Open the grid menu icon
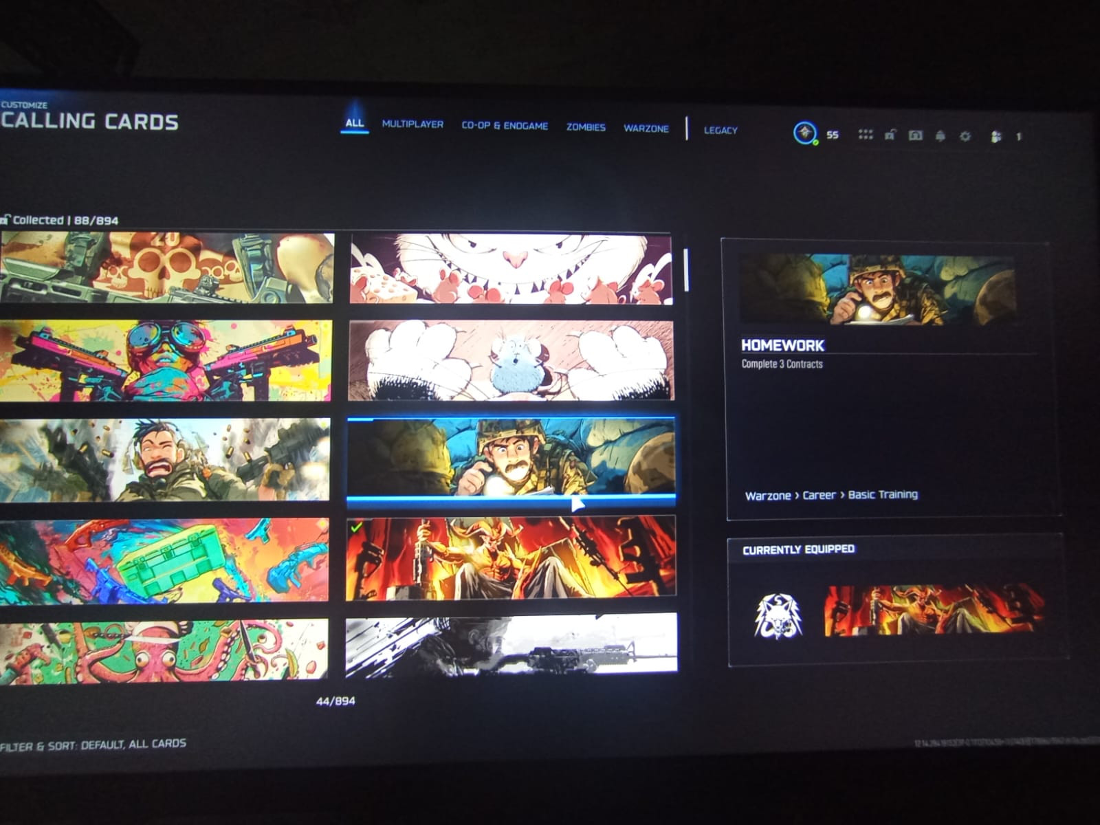Screen dimensions: 1100x825 [x=866, y=135]
